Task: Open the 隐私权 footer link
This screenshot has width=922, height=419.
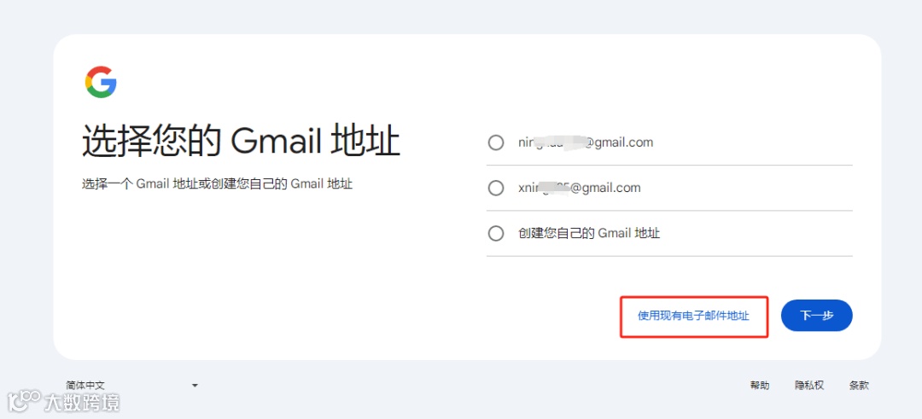Action: [x=809, y=386]
